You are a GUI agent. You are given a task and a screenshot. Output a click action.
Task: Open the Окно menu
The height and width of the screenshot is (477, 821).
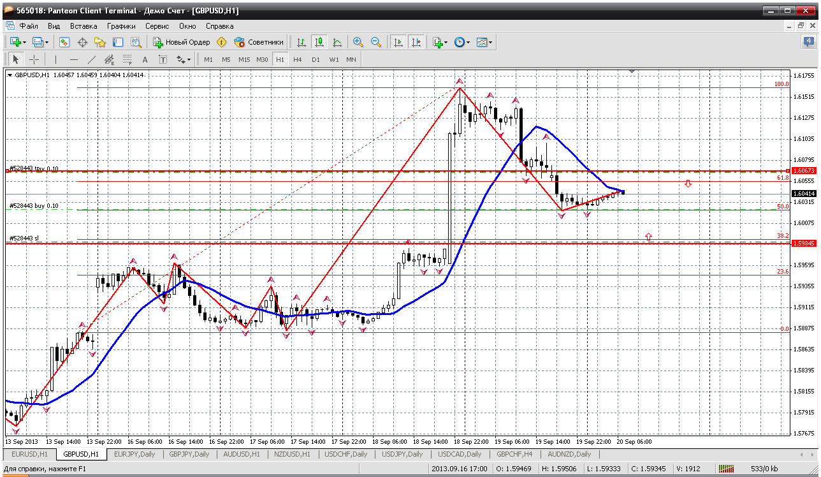coord(187,26)
